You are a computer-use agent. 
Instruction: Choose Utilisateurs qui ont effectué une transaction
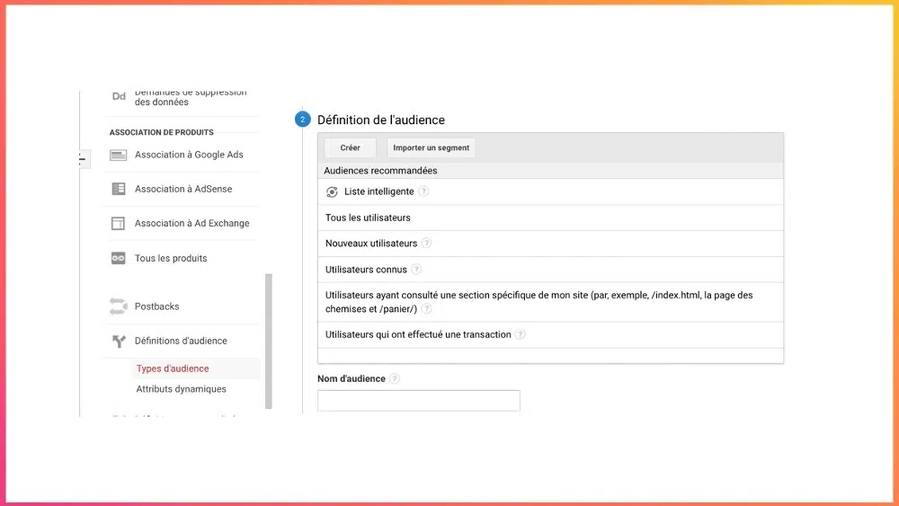[x=418, y=334]
